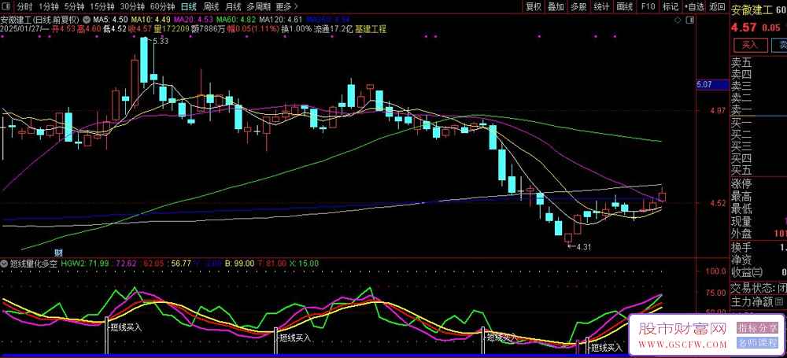Open the 复权 adjustment menu

[x=534, y=6]
